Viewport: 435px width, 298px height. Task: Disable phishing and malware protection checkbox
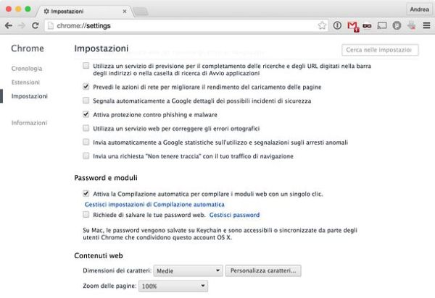pyautogui.click(x=86, y=114)
